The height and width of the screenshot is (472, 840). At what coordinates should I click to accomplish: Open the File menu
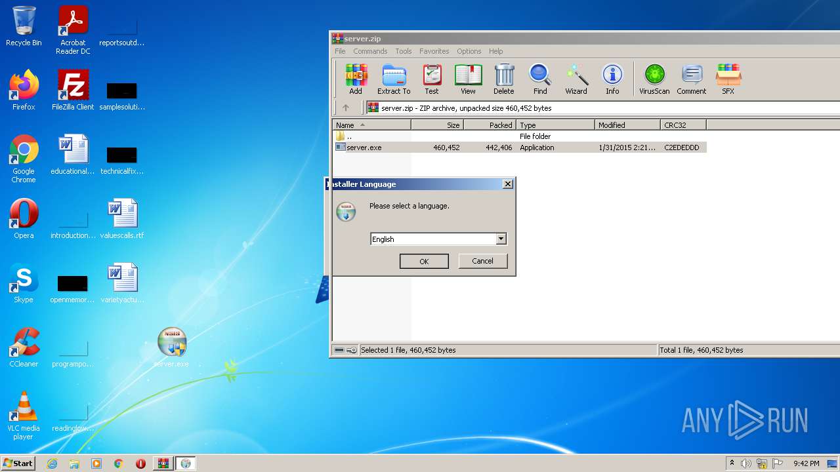click(x=340, y=51)
